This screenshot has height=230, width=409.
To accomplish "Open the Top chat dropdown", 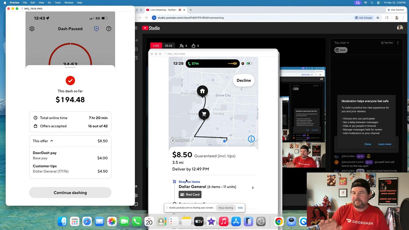I will (x=342, y=43).
